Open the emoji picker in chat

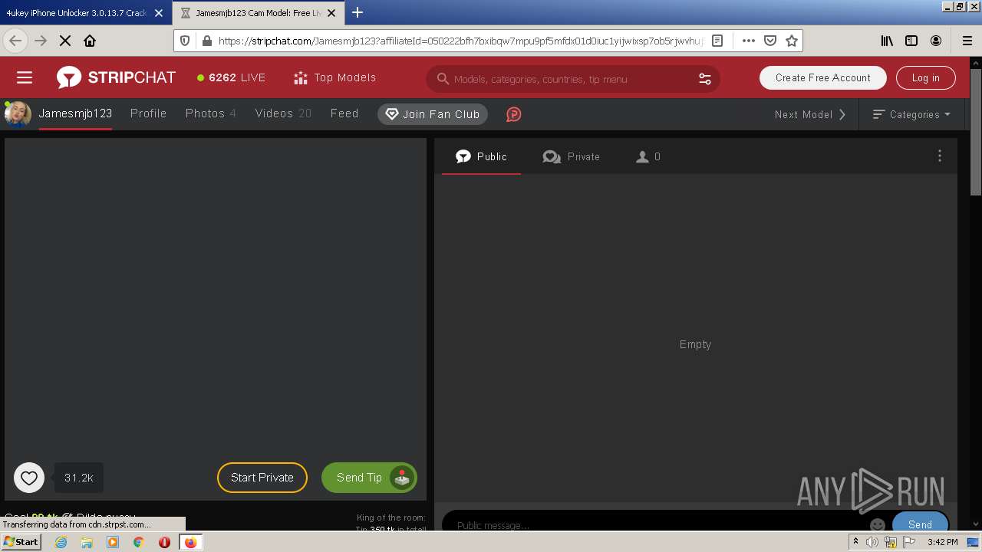click(878, 524)
